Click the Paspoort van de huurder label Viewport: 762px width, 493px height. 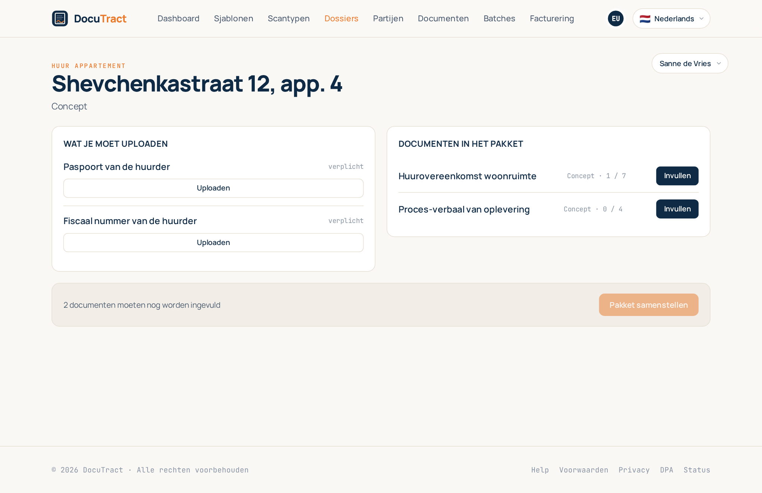[117, 167]
